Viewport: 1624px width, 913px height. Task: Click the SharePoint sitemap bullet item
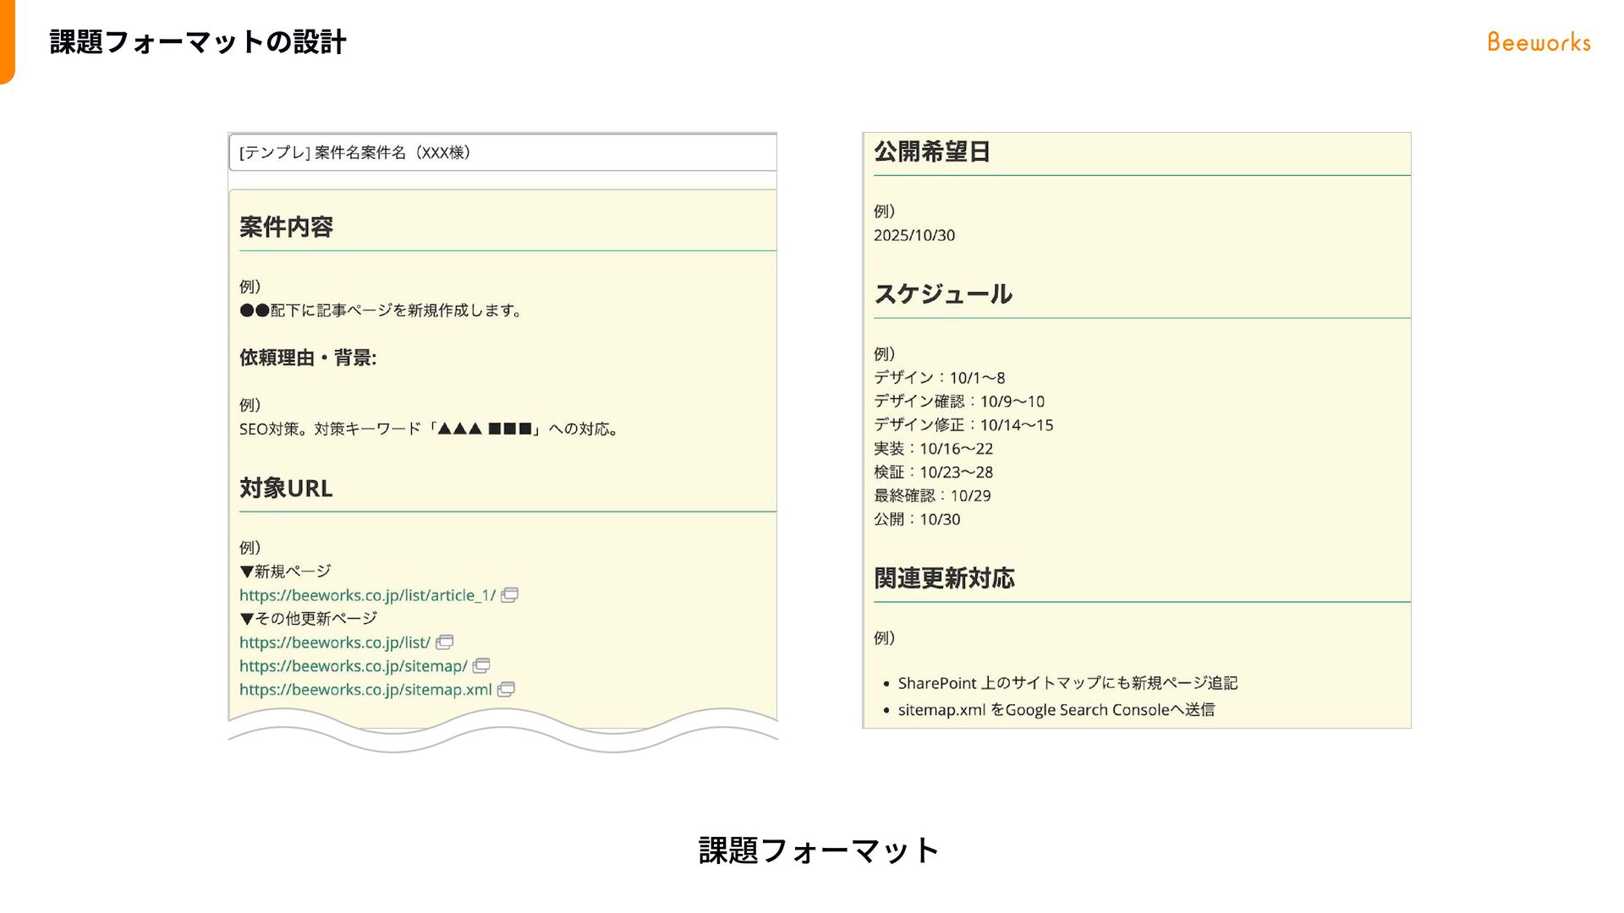click(x=1067, y=683)
